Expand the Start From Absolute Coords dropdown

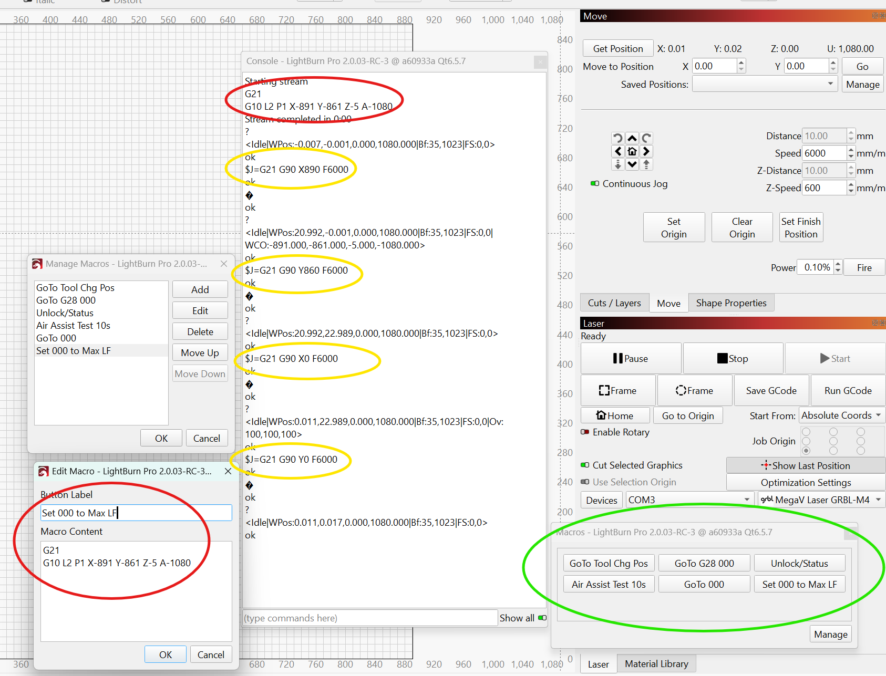tap(841, 415)
